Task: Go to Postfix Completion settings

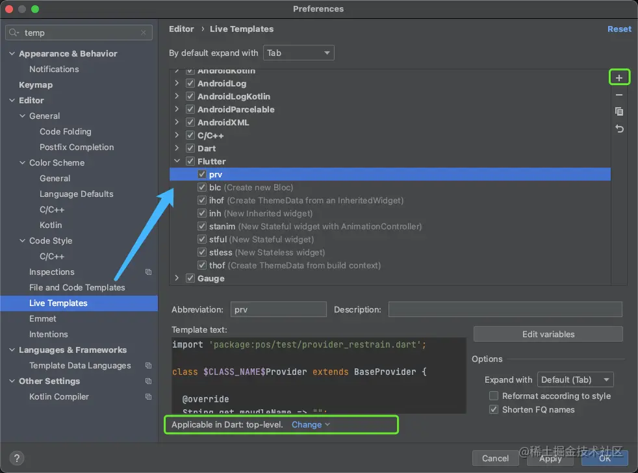Action: [77, 147]
